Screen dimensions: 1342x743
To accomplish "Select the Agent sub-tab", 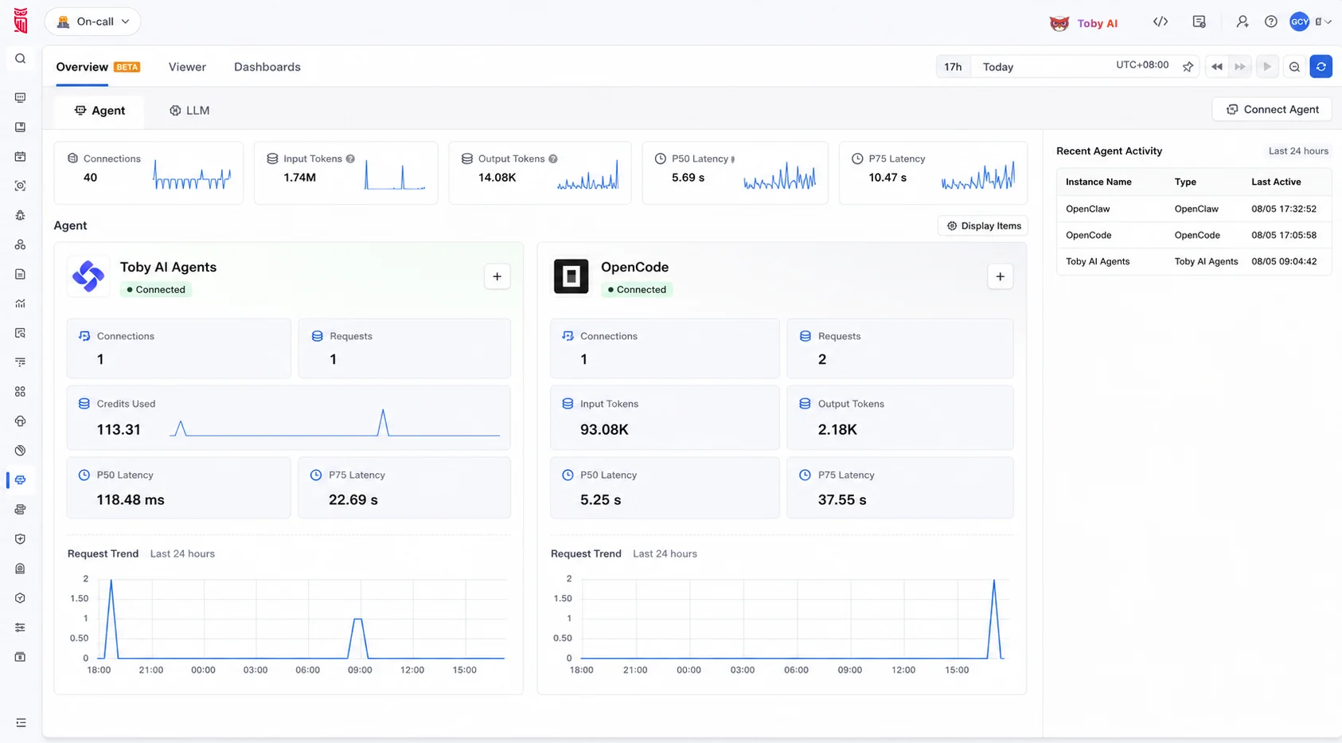I will 99,111.
